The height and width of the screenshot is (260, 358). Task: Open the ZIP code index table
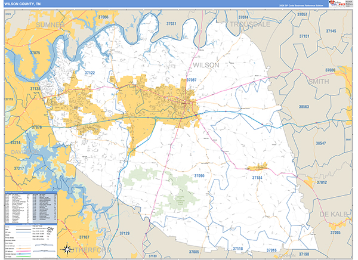31,208
